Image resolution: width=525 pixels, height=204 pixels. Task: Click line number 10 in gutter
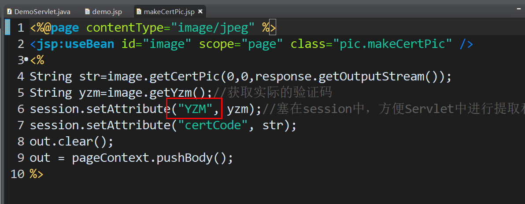pyautogui.click(x=18, y=174)
